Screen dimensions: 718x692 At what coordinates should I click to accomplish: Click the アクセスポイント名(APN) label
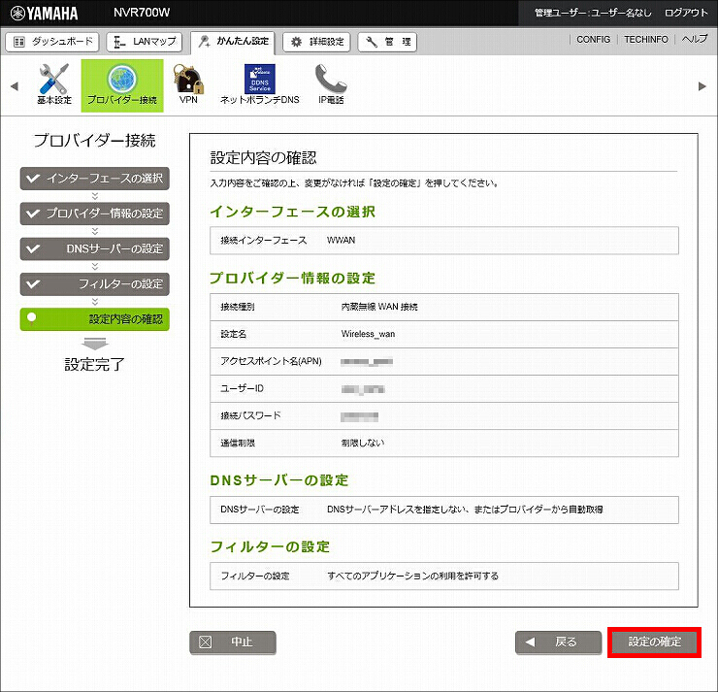[x=271, y=361]
